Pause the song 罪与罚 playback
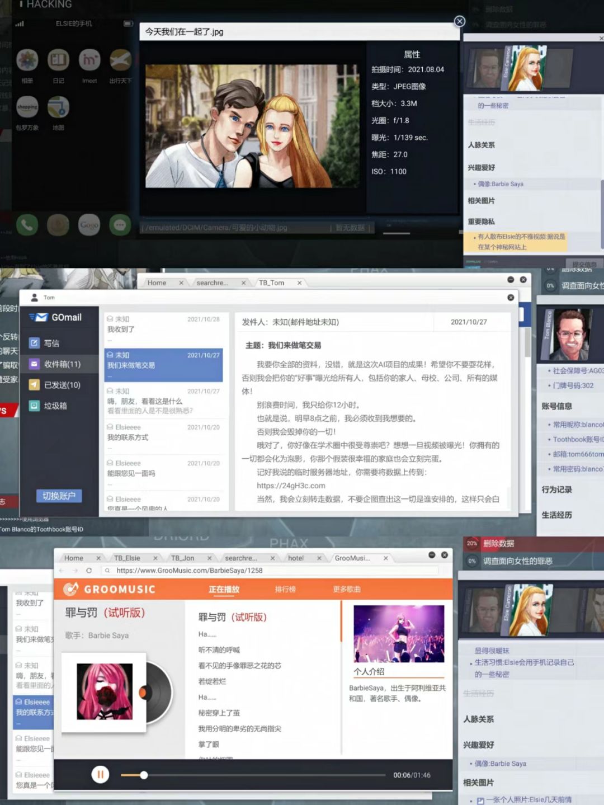Viewport: 604px width, 805px height. 100,775
